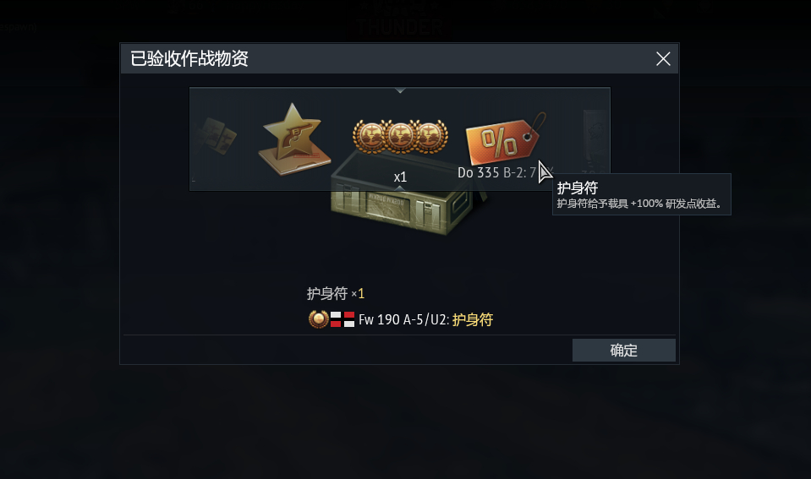Click the red-white flag icon near Fw 190

tap(342, 319)
